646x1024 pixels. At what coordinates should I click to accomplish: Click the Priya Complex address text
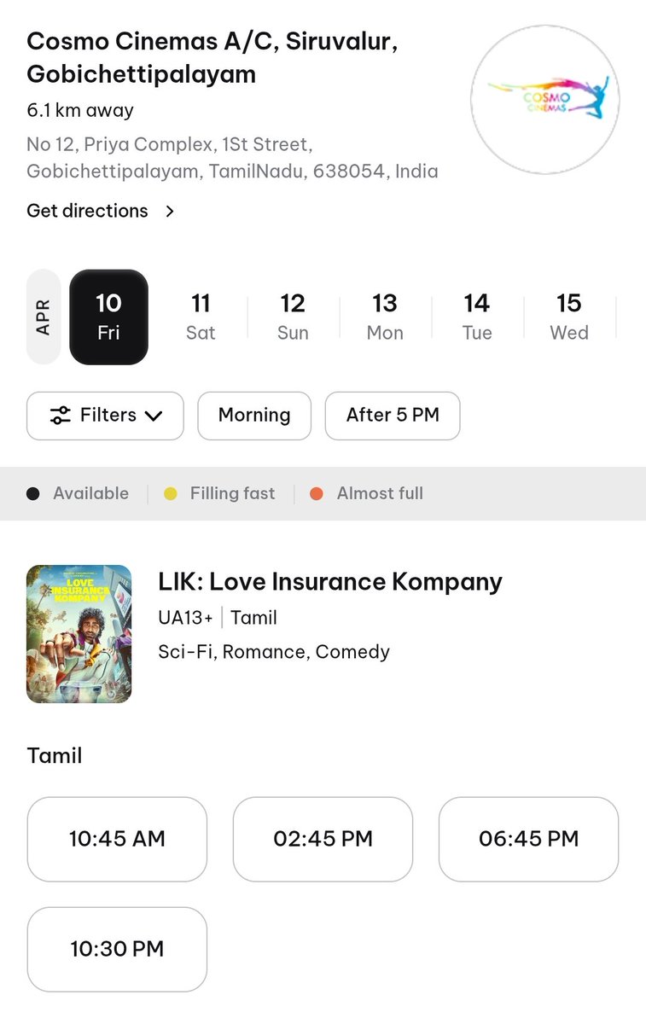pyautogui.click(x=232, y=157)
